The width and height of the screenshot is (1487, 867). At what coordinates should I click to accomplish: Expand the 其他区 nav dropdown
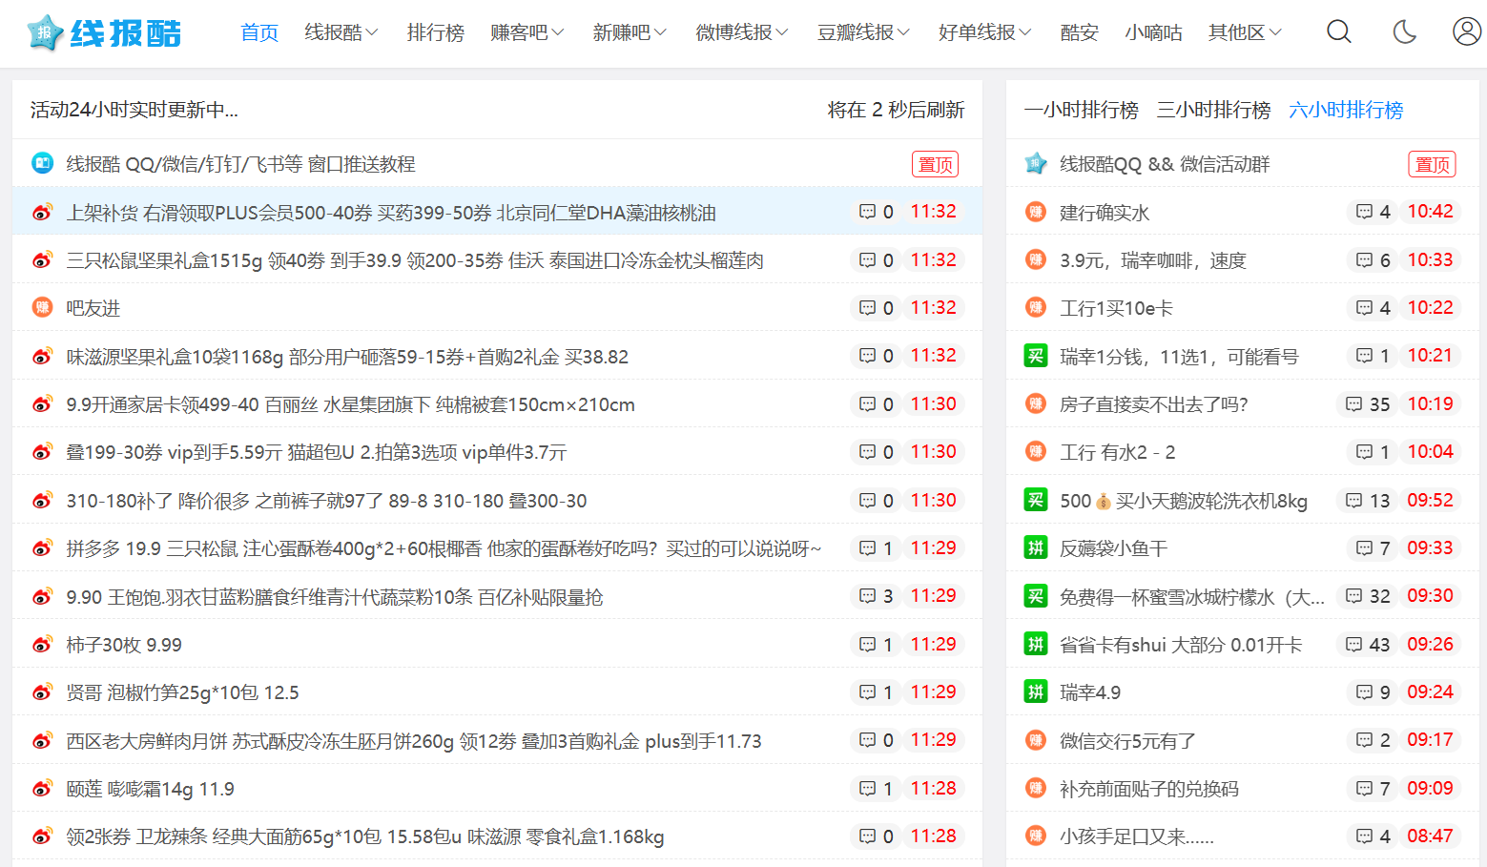1245,32
